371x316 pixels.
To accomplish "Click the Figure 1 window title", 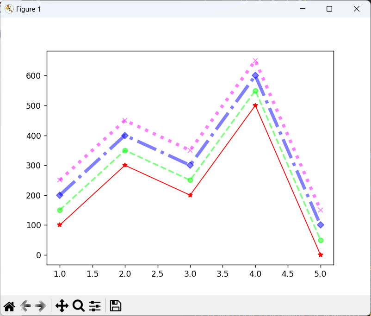I will [x=29, y=9].
